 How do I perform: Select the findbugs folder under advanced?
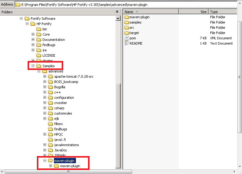point(61,129)
